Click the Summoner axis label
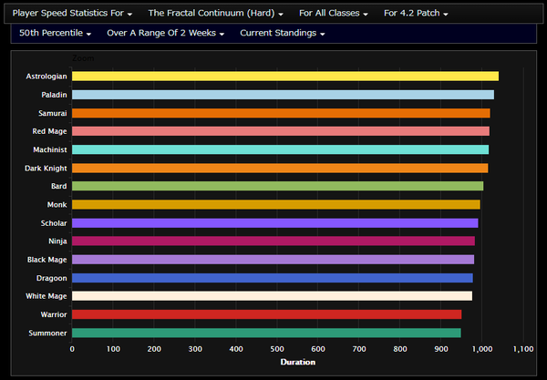The width and height of the screenshot is (547, 380). [47, 333]
